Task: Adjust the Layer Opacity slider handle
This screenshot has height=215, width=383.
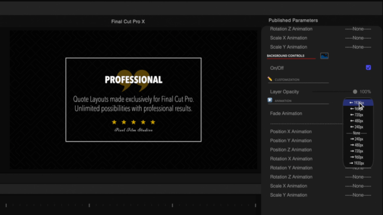Action: pos(355,92)
